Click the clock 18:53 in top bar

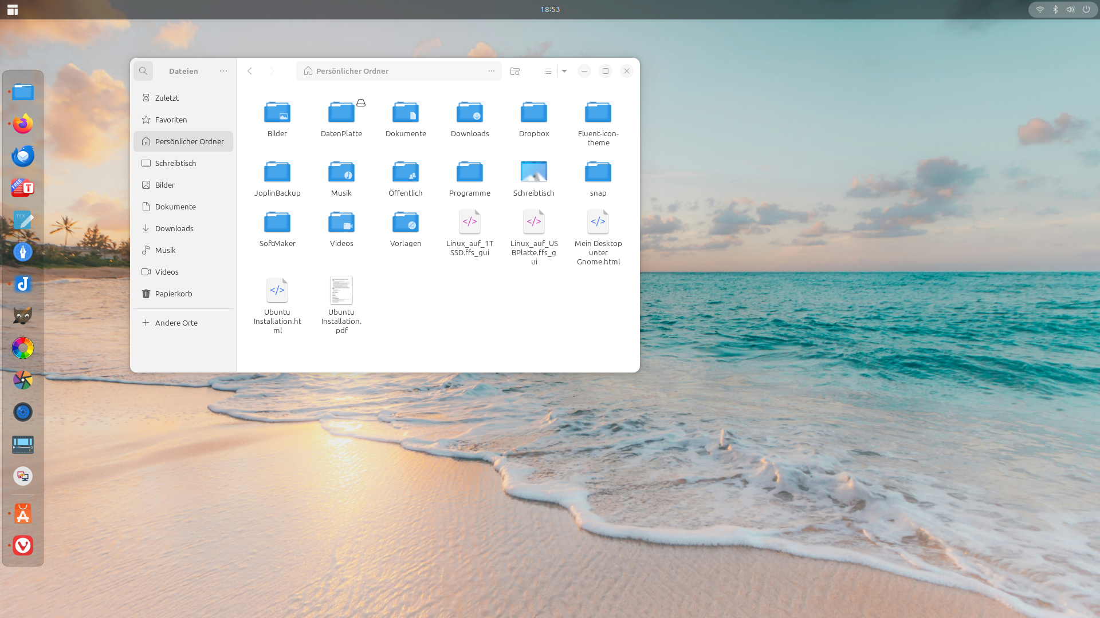click(550, 10)
